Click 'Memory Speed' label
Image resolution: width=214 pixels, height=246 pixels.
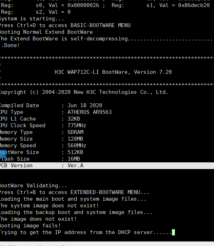click(x=18, y=146)
